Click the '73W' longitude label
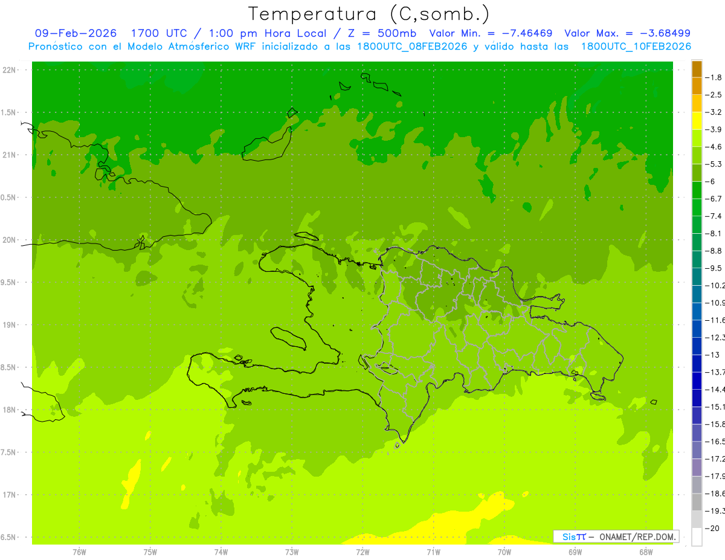725x560 pixels. (292, 552)
